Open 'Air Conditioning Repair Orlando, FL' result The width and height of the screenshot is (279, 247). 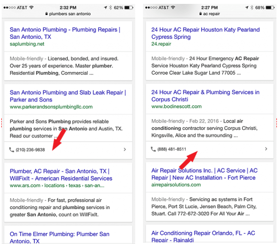click(203, 237)
